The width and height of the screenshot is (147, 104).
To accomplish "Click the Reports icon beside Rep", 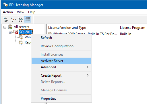I will [21, 42].
